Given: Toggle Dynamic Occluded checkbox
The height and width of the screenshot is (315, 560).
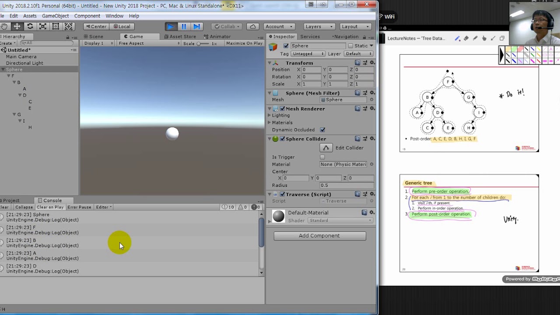Looking at the screenshot, I should (322, 130).
